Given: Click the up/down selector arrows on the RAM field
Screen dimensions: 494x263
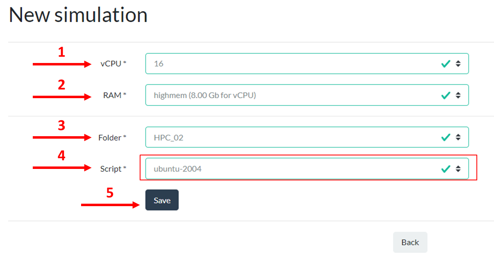Looking at the screenshot, I should point(459,95).
